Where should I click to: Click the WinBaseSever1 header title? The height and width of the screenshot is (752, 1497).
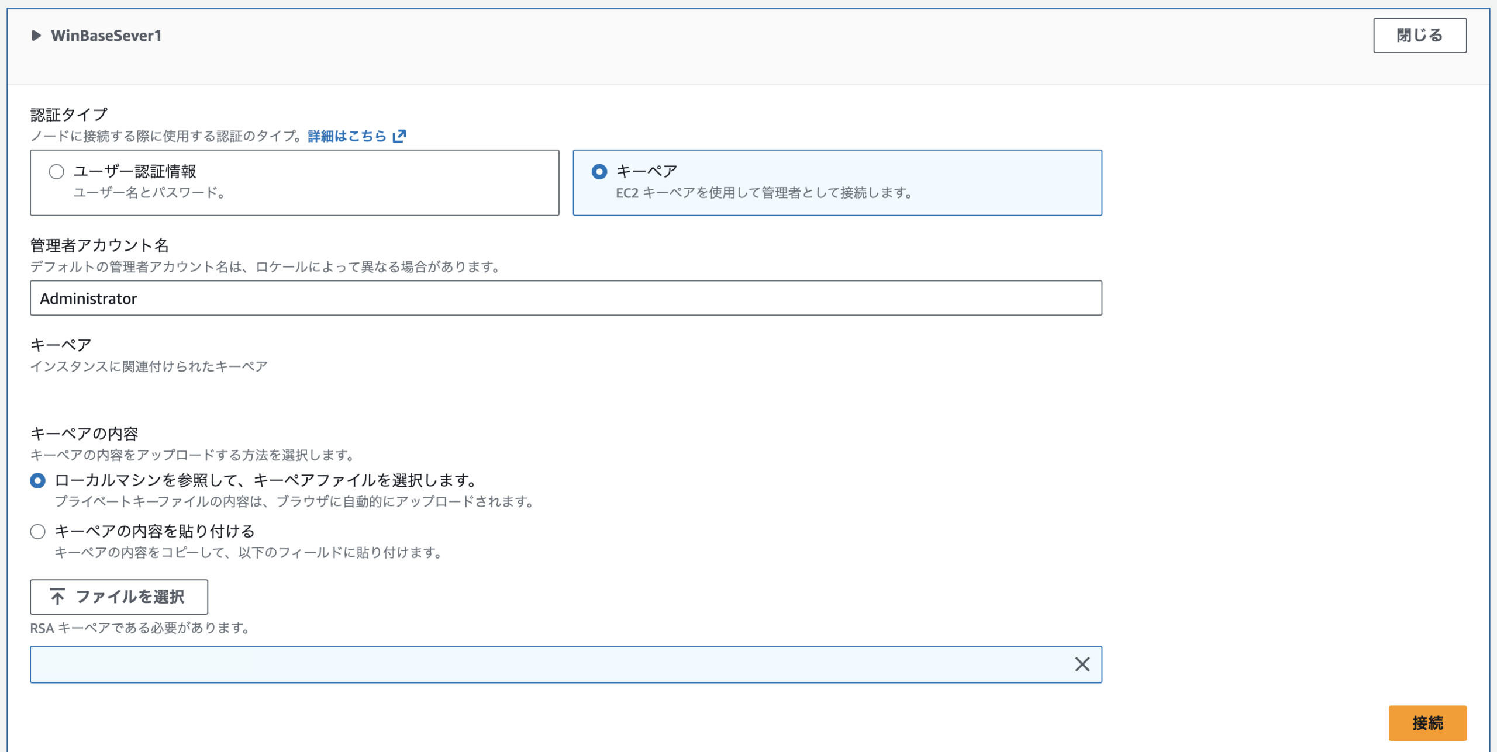coord(106,36)
